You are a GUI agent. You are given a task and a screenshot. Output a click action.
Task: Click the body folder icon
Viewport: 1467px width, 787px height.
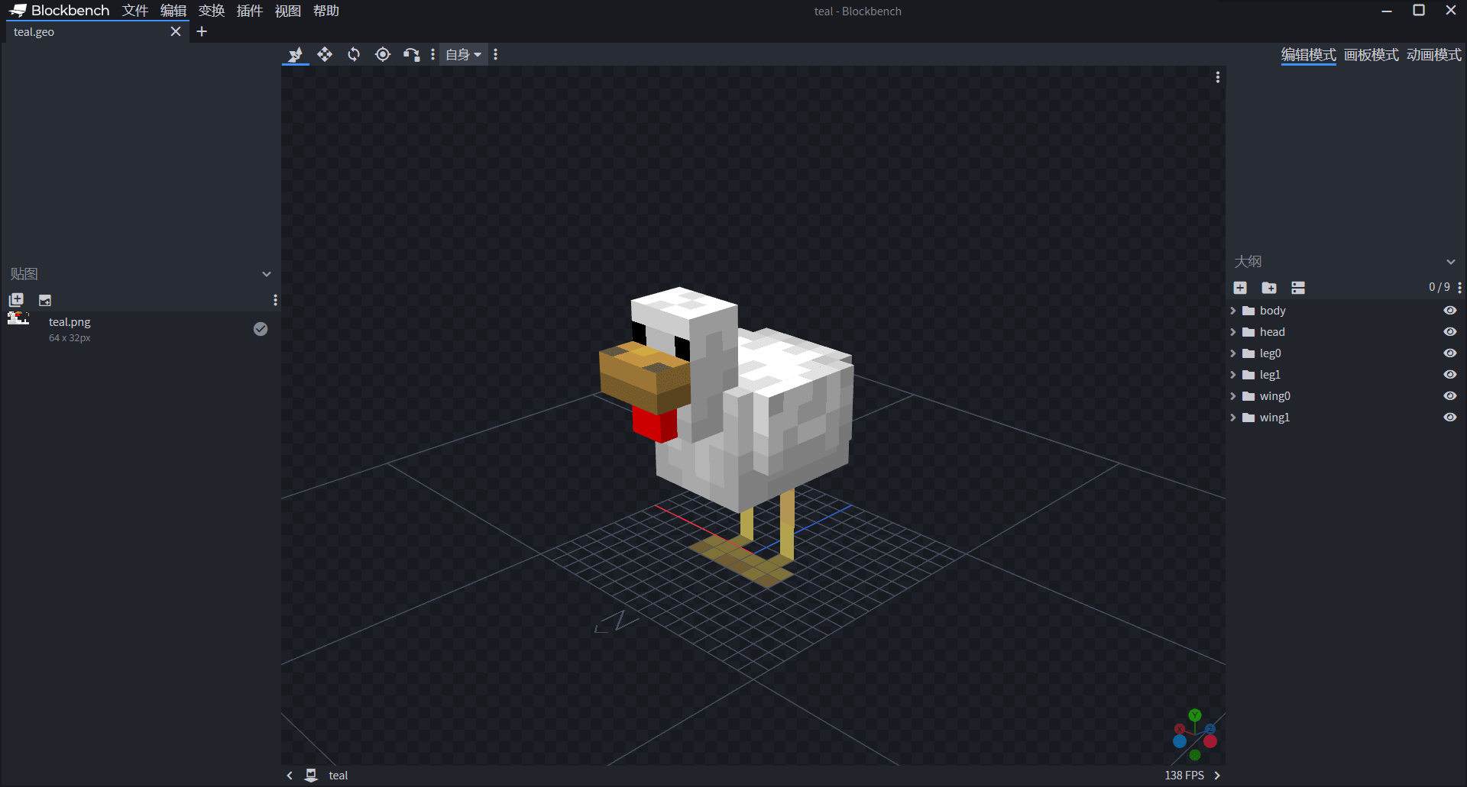pos(1248,311)
